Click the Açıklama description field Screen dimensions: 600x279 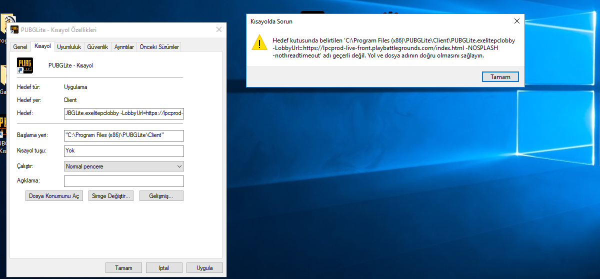pyautogui.click(x=124, y=181)
